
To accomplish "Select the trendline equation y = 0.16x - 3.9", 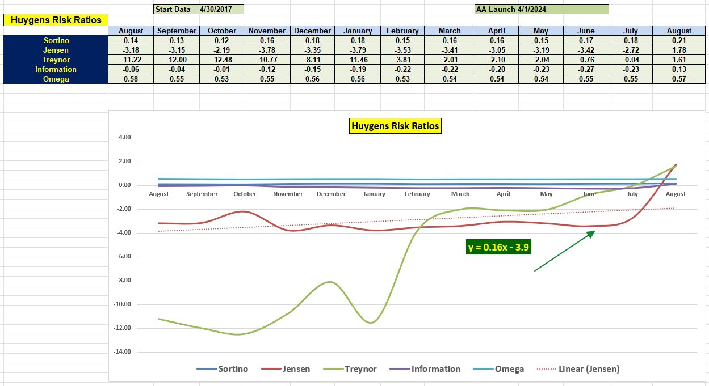I will coord(498,247).
